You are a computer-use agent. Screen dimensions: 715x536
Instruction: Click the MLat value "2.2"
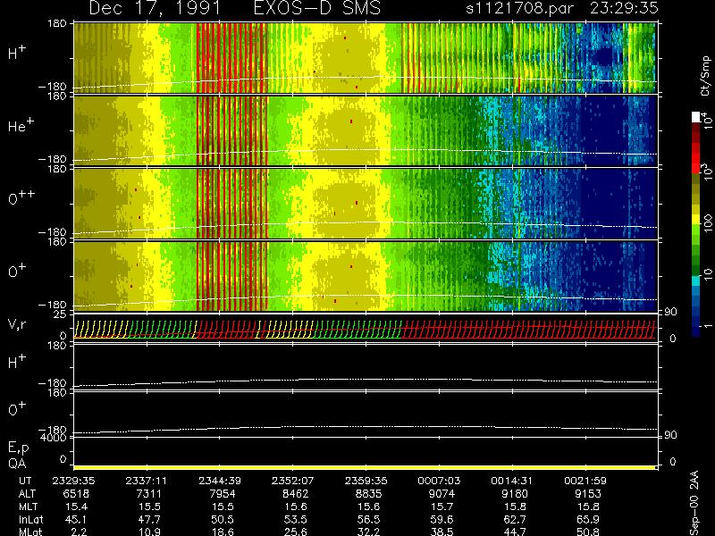(80, 532)
